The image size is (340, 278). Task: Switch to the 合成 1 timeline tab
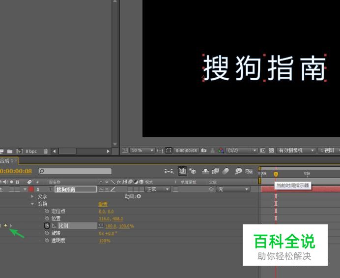(x=6, y=161)
